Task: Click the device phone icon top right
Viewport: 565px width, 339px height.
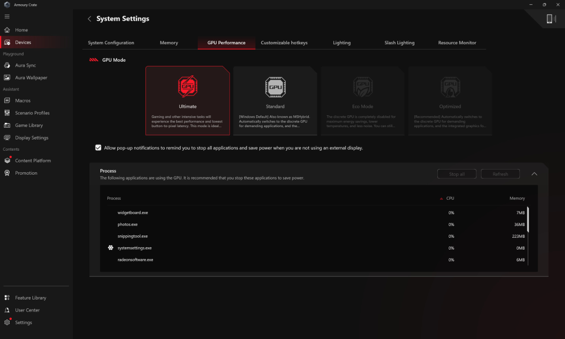Action: click(549, 18)
